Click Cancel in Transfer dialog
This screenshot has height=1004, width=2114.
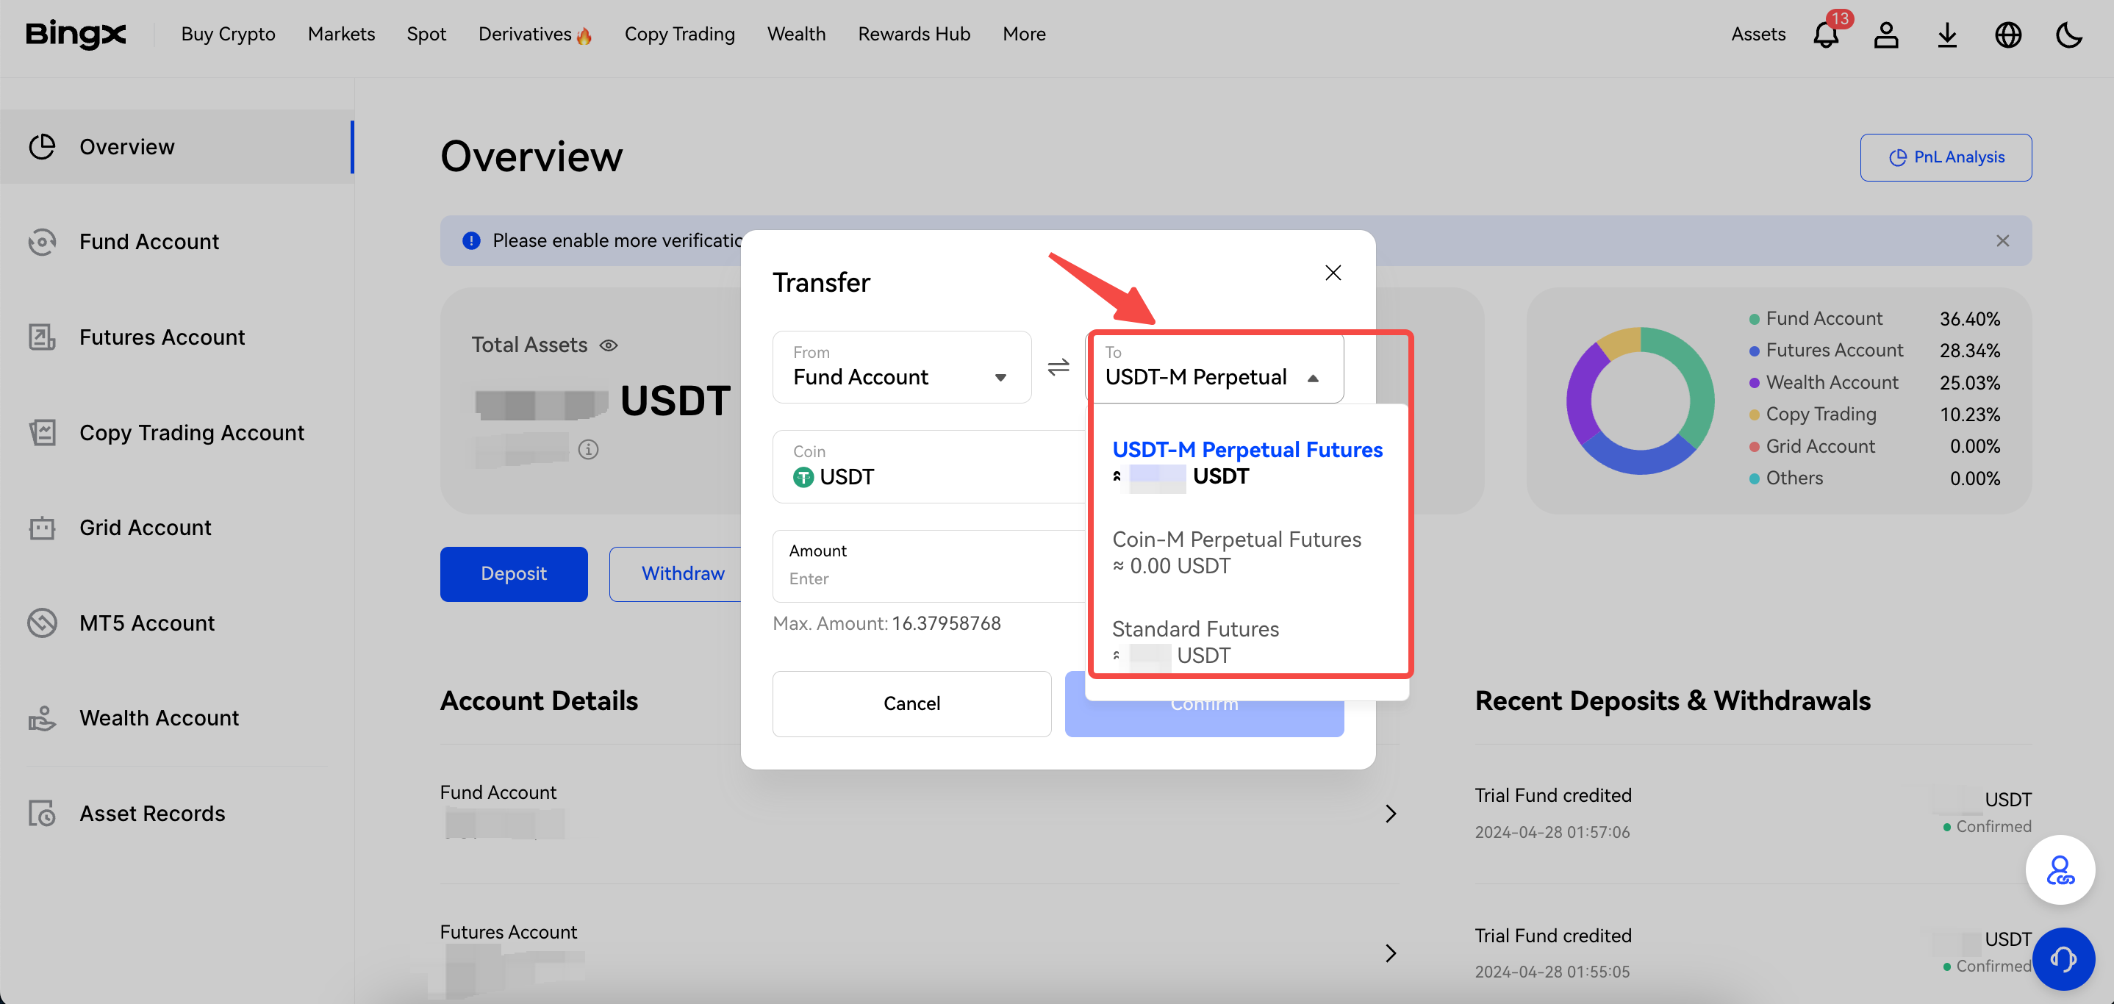tap(911, 703)
